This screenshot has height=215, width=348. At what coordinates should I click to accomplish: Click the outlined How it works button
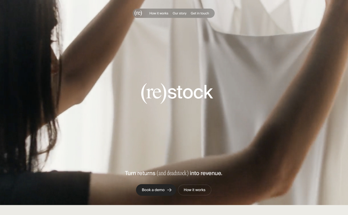click(x=194, y=190)
